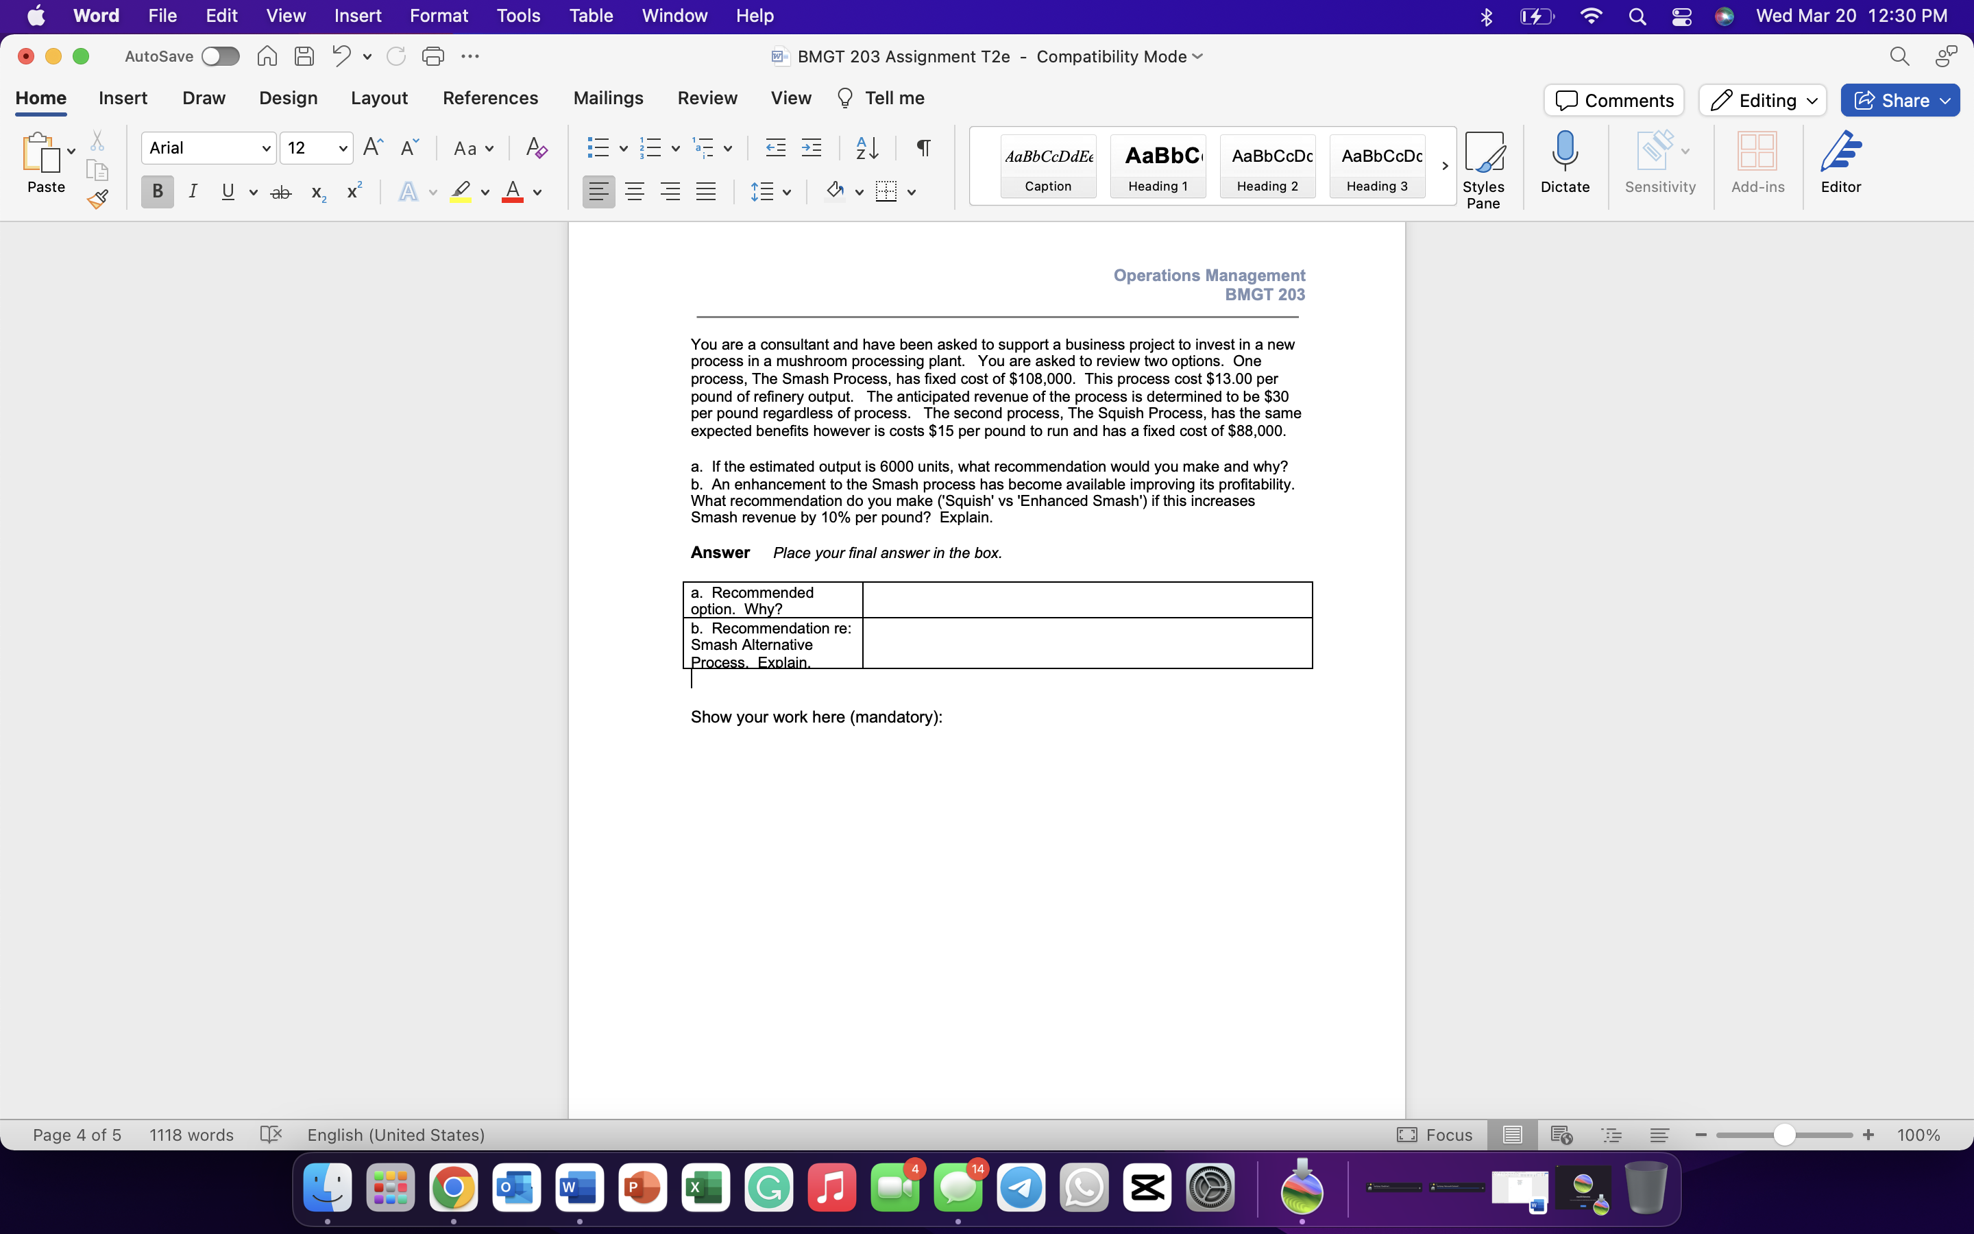
Task: Click the Undo arrow icon
Action: 342,56
